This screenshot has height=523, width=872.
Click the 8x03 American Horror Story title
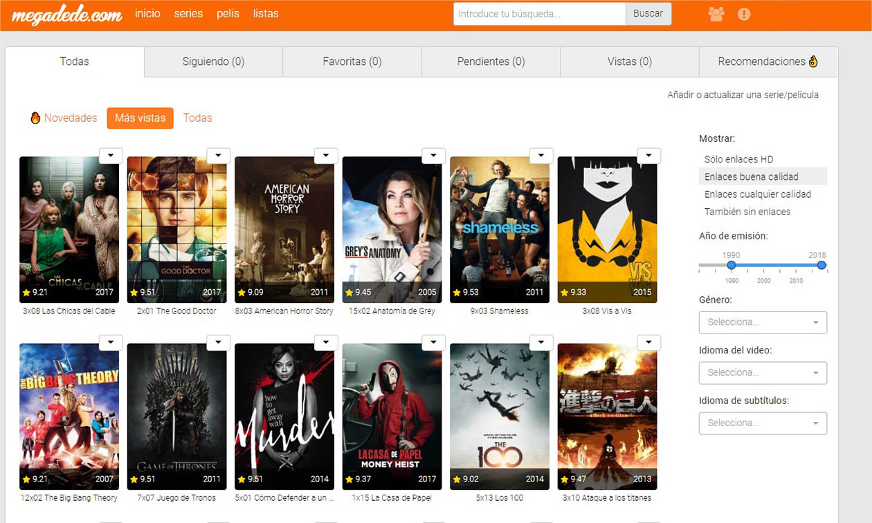pos(284,311)
